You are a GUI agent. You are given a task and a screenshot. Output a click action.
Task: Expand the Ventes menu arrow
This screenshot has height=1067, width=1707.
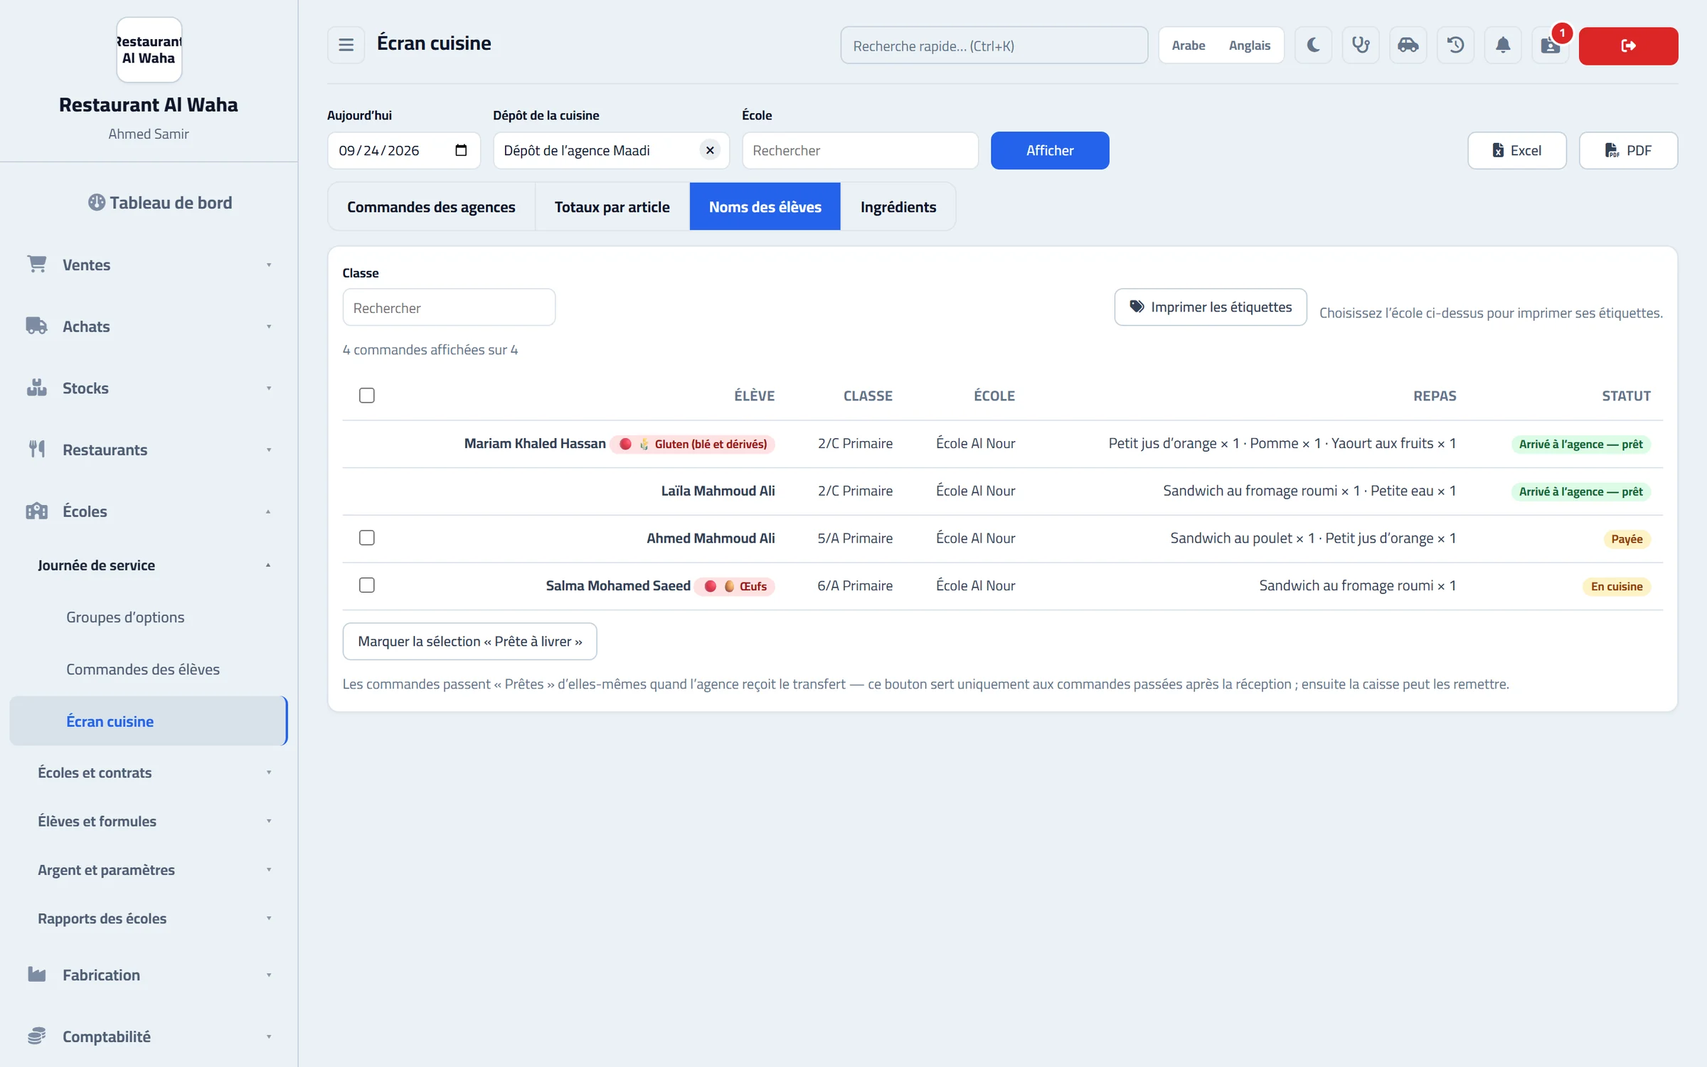[x=269, y=265]
